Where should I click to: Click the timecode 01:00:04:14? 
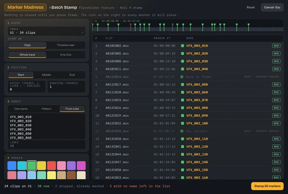(164, 54)
